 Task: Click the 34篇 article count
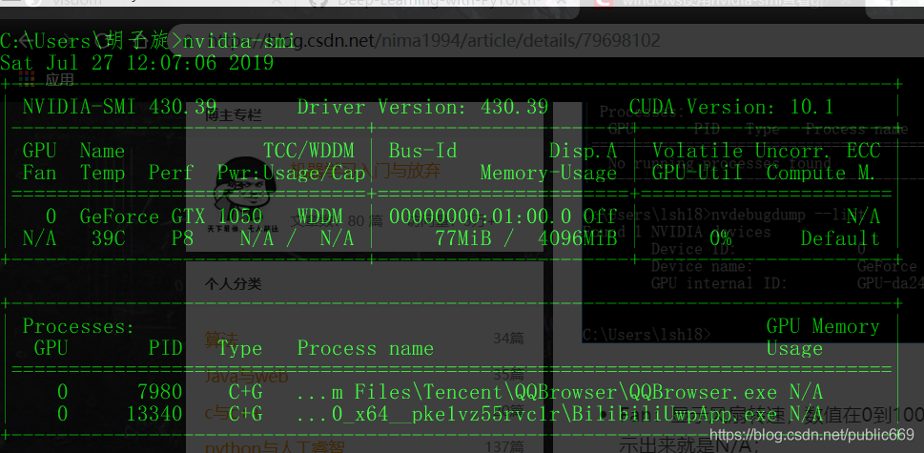[x=508, y=339]
